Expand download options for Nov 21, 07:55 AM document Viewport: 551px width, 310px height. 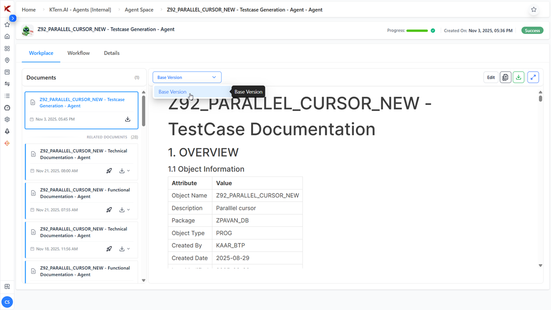[129, 210]
